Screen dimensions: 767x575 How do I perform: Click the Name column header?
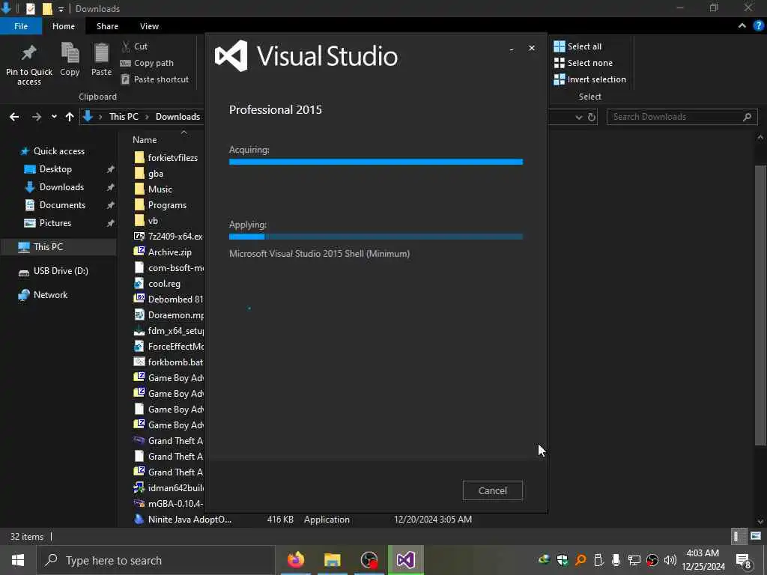click(145, 140)
